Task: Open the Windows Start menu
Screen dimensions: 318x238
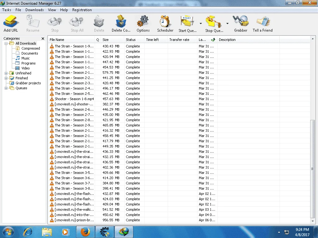Action: click(8, 232)
